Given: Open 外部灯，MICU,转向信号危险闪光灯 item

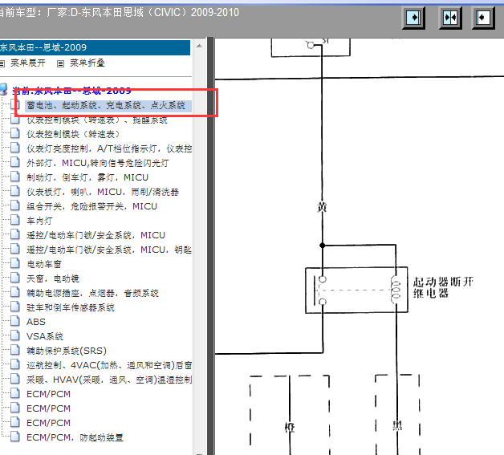Looking at the screenshot, I should point(98,163).
